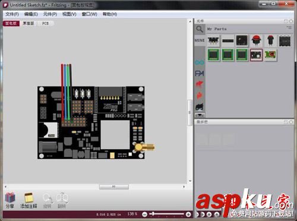The width and height of the screenshot is (297, 221).
Task: Click the canvas vertical scrollbar down arrow
Action: click(190, 181)
